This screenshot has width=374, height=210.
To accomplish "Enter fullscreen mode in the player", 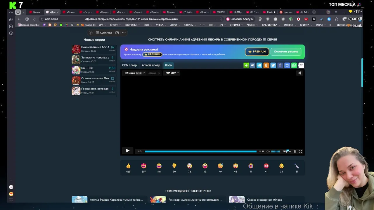I will click(x=301, y=151).
